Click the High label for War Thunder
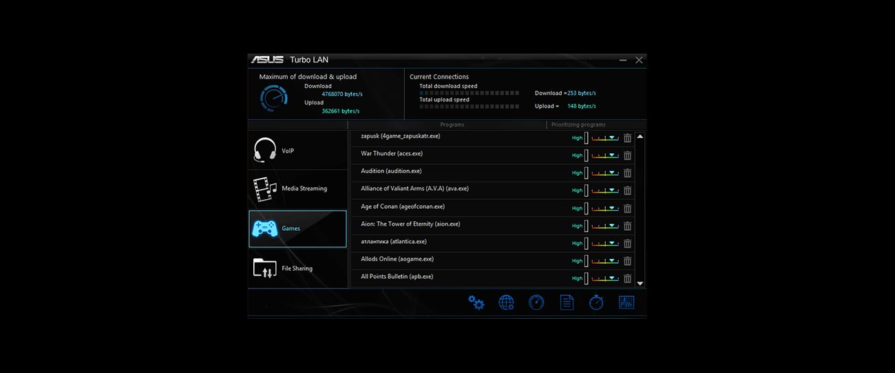 point(577,156)
